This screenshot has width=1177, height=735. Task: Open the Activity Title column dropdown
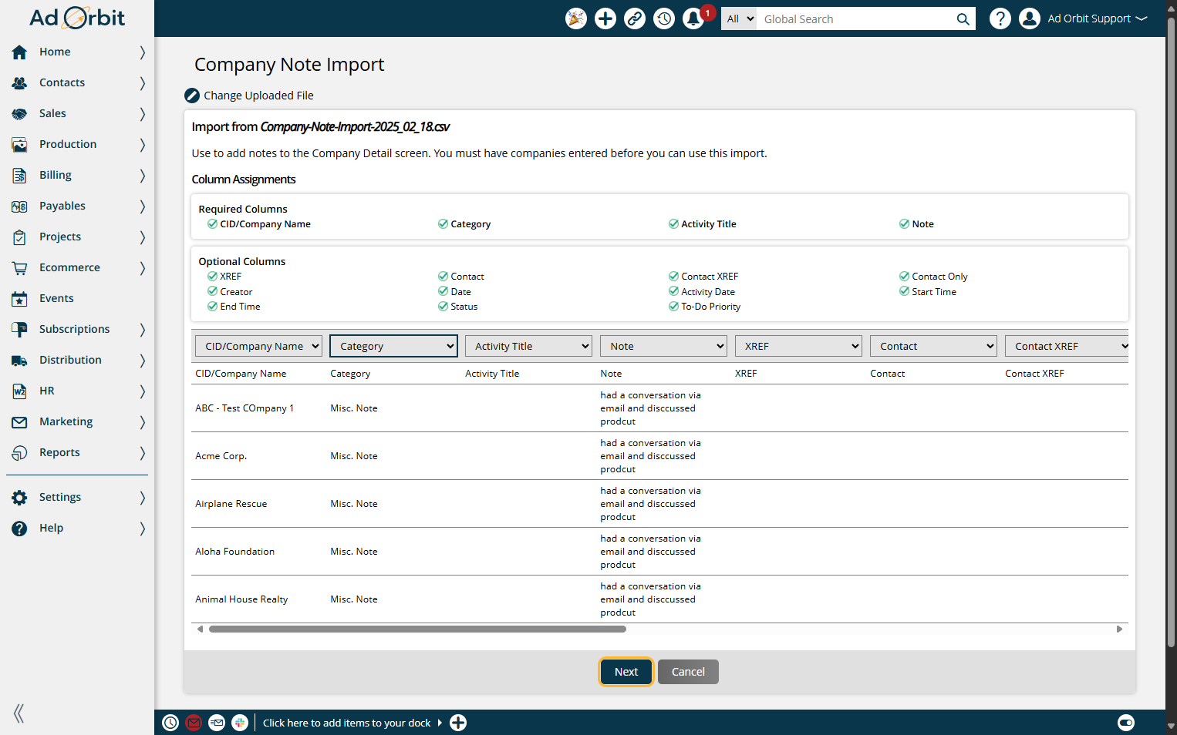528,347
